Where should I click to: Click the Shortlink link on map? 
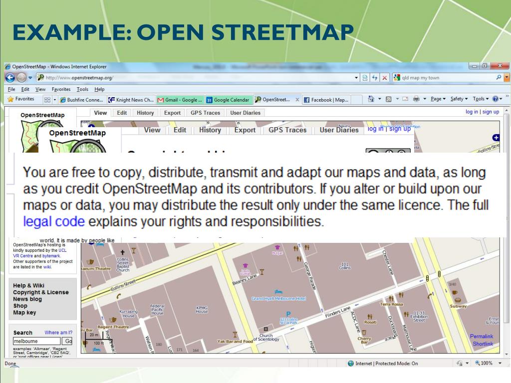pyautogui.click(x=483, y=344)
